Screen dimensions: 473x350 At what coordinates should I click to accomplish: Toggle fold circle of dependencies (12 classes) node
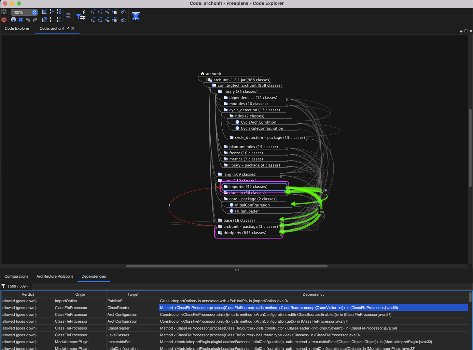(287, 100)
